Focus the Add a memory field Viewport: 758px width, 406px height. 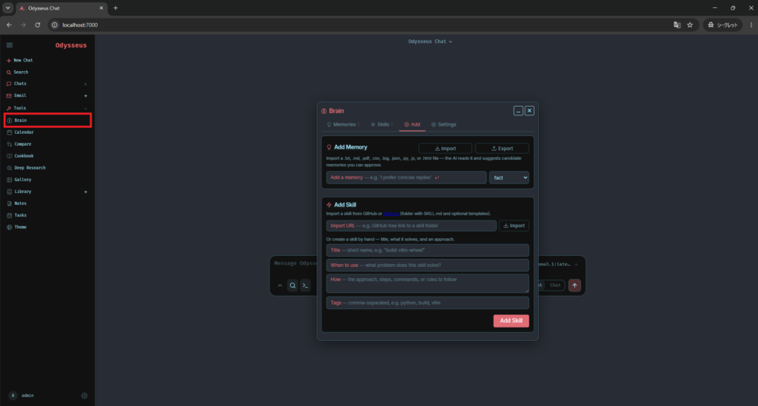(x=406, y=177)
